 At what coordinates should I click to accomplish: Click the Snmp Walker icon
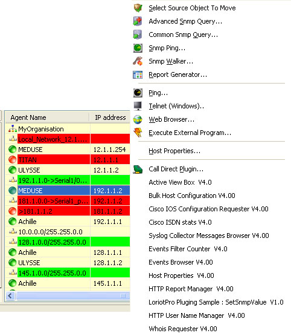(x=138, y=61)
